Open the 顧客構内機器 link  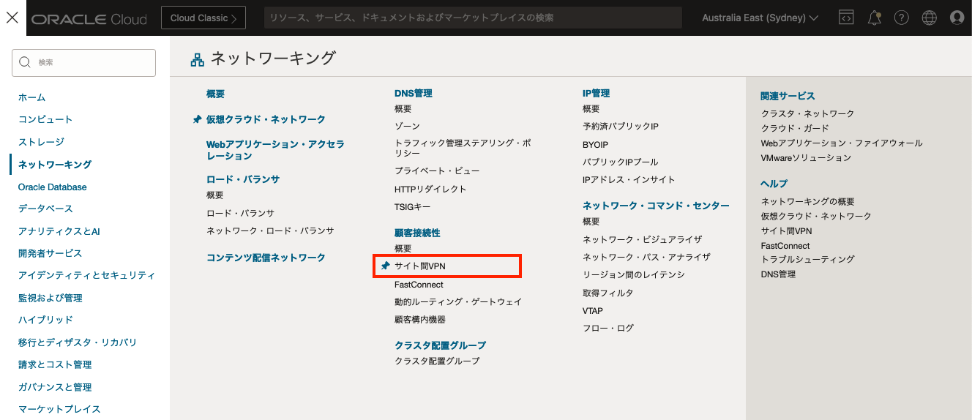click(x=420, y=320)
